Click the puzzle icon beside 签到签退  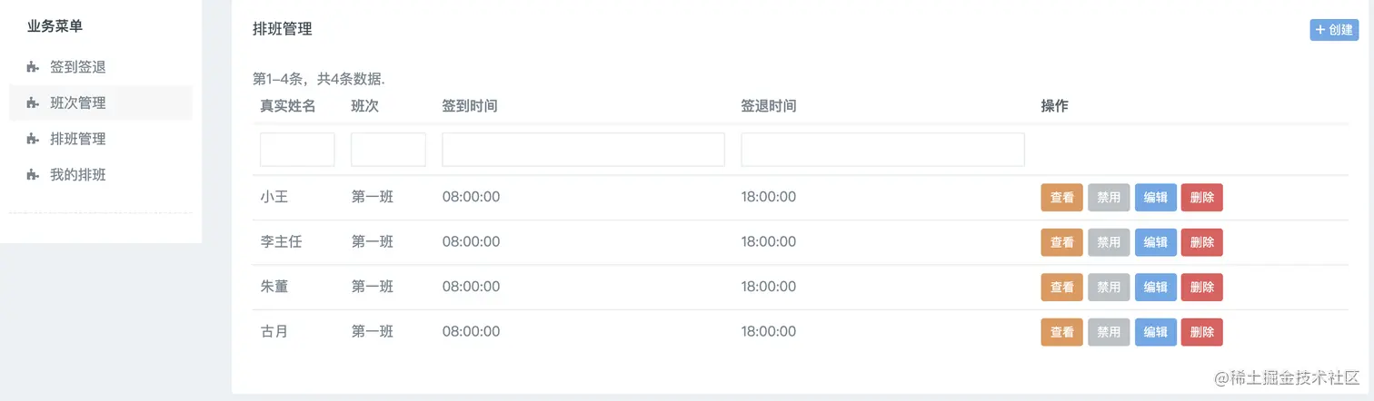33,67
